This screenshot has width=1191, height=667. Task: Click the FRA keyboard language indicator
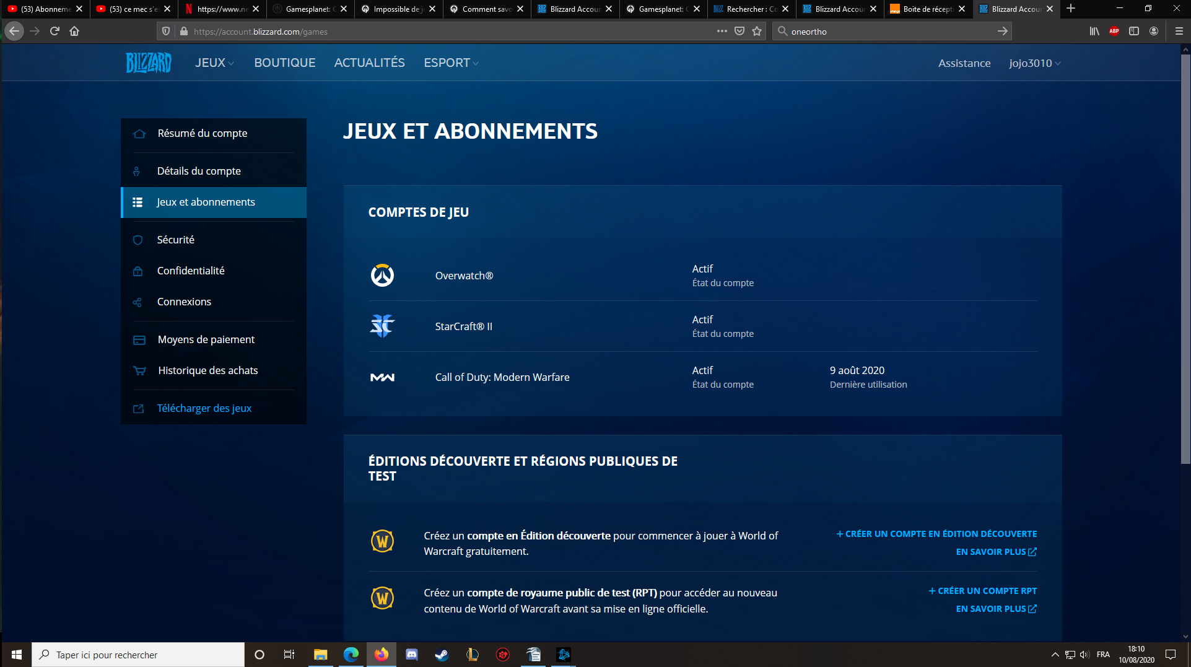[x=1103, y=655]
